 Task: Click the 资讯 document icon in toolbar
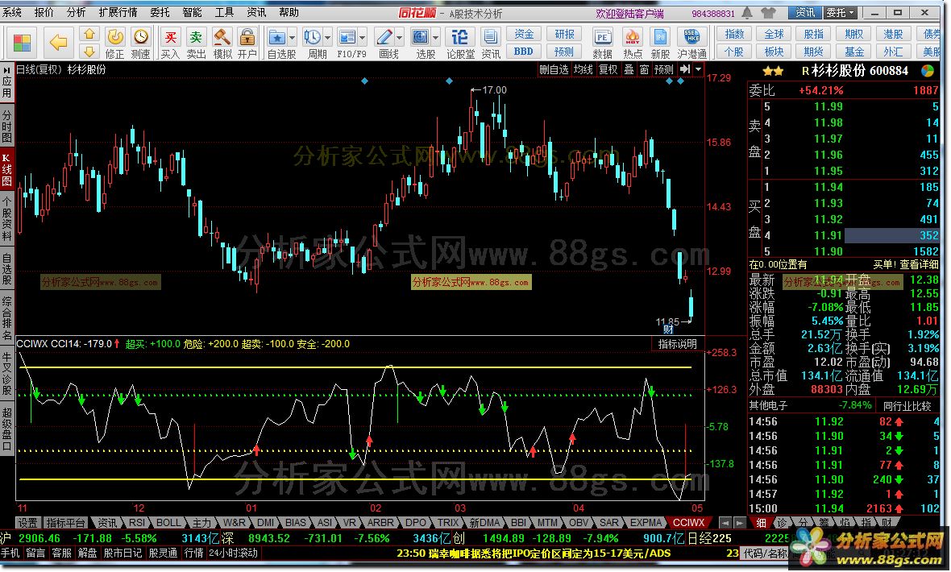click(x=491, y=37)
